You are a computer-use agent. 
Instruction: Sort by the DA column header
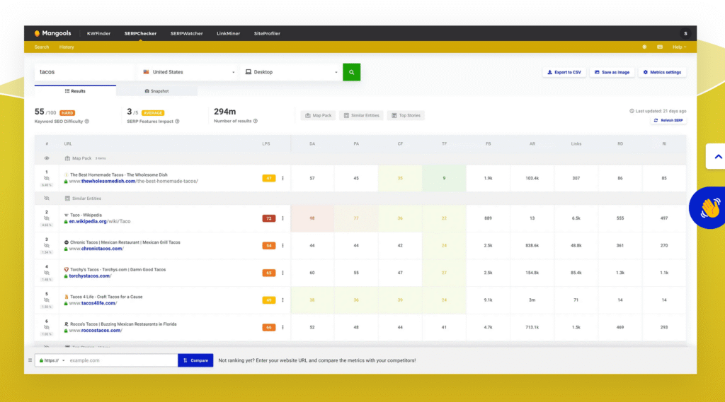point(312,144)
